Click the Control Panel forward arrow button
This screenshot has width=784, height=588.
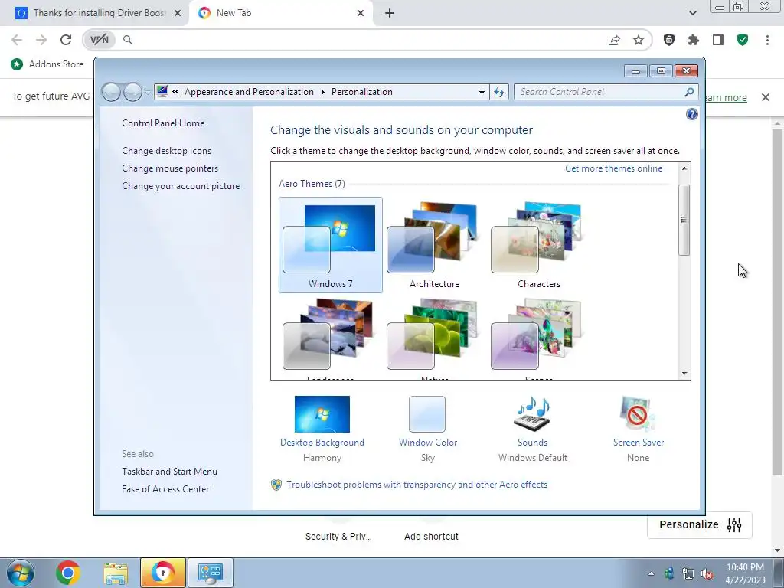pos(132,92)
